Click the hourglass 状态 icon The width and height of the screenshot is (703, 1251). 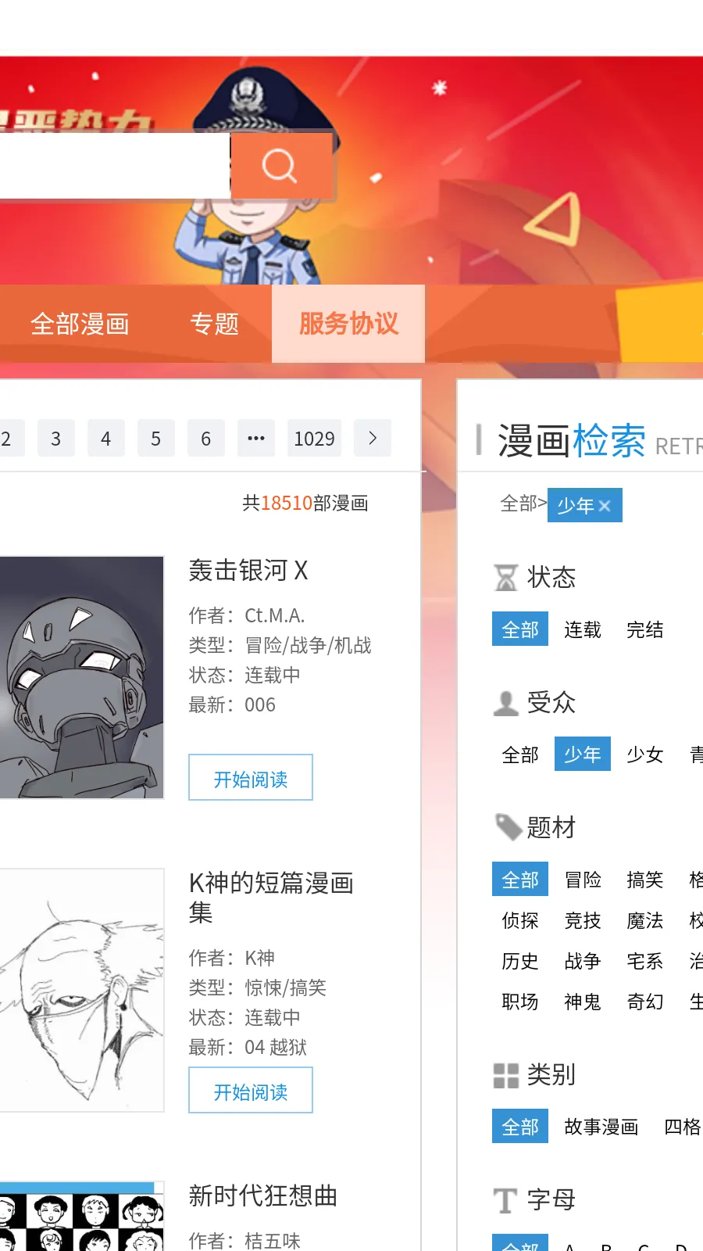click(x=506, y=578)
